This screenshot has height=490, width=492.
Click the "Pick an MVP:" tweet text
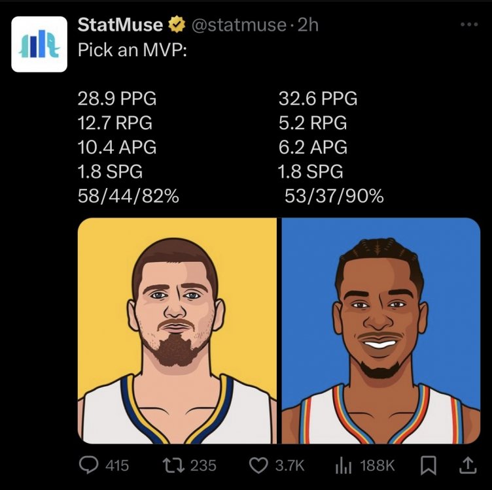[132, 52]
